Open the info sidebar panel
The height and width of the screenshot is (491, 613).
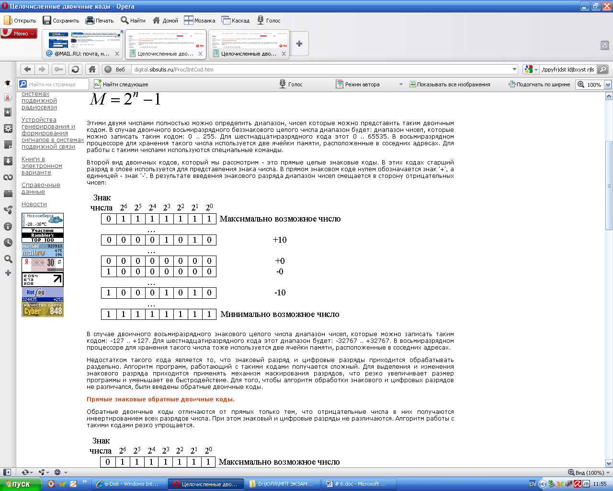[x=8, y=226]
